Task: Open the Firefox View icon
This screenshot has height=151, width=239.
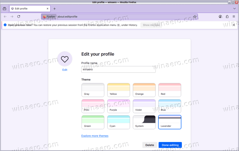Action: tap(4, 9)
